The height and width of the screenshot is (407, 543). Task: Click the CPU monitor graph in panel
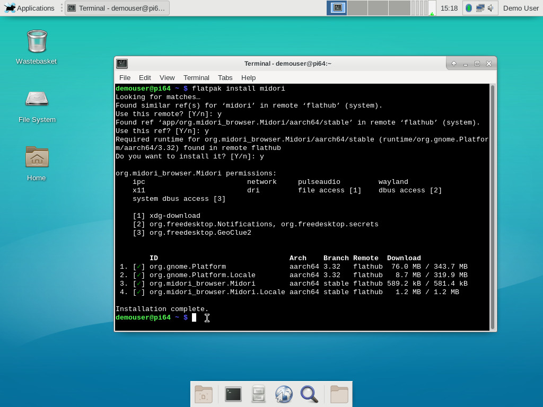tap(432, 8)
